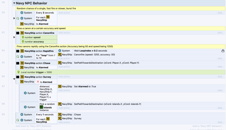The width and height of the screenshot is (226, 130).
Task: Click the NavyShip icon beside Set Alarmed to True
Action: pyautogui.click(x=60, y=86)
